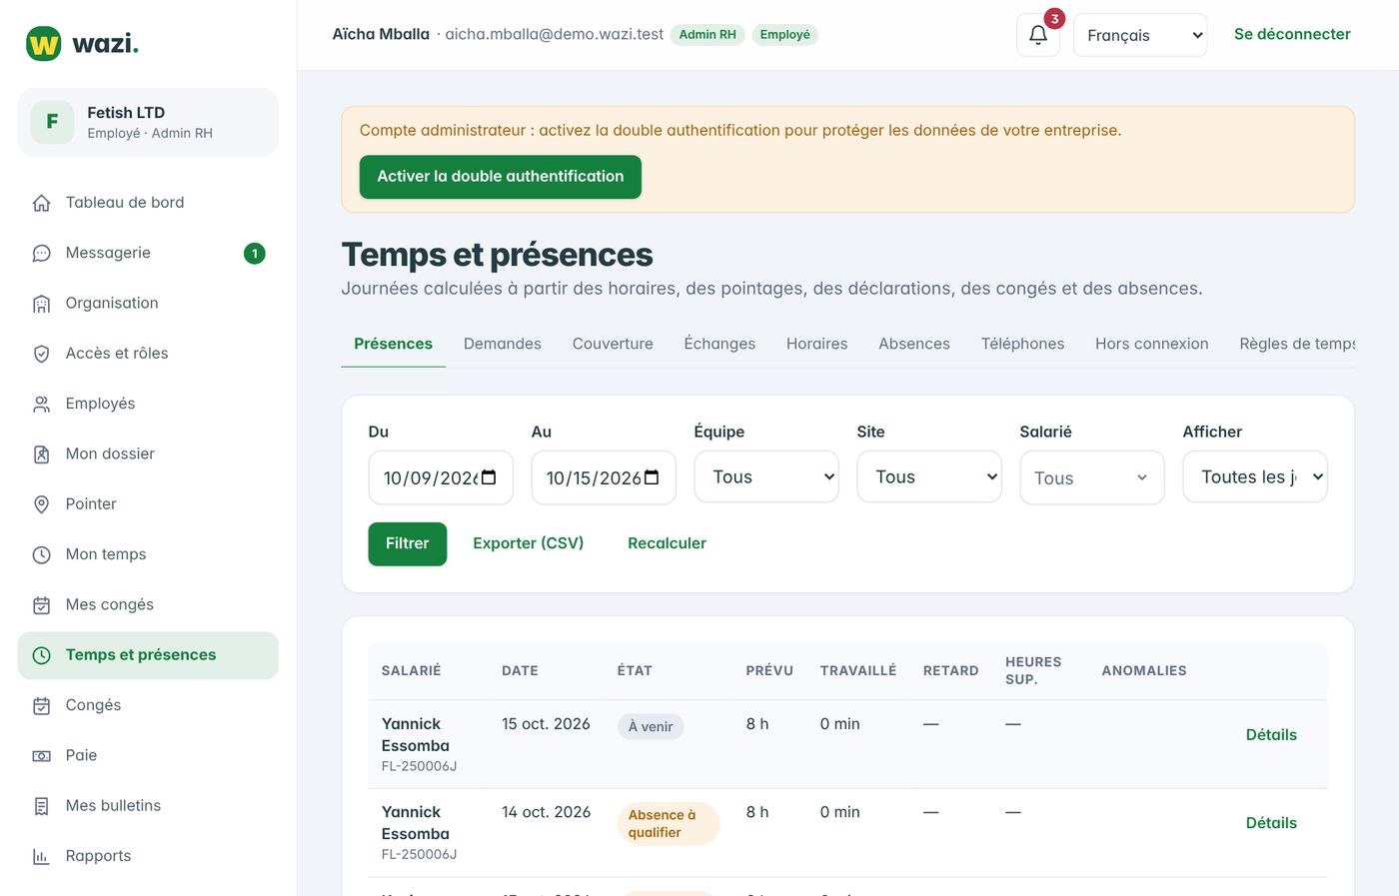Open the Paie banknote icon
The height and width of the screenshot is (896, 1399).
[41, 756]
